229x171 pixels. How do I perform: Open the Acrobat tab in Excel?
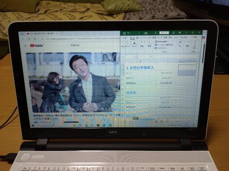tap(183, 37)
